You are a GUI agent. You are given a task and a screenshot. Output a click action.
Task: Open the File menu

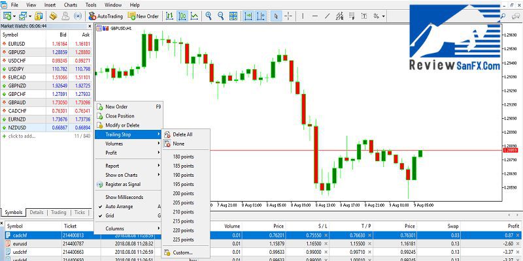(x=14, y=5)
